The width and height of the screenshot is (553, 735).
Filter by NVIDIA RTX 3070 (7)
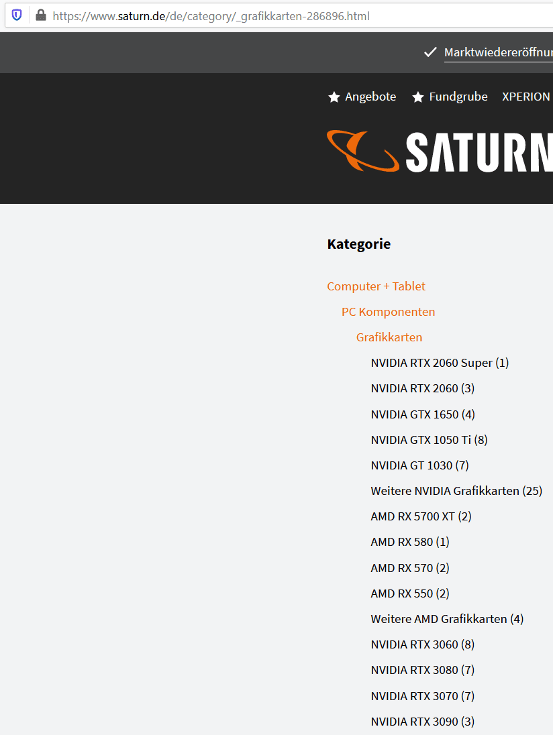pos(423,696)
